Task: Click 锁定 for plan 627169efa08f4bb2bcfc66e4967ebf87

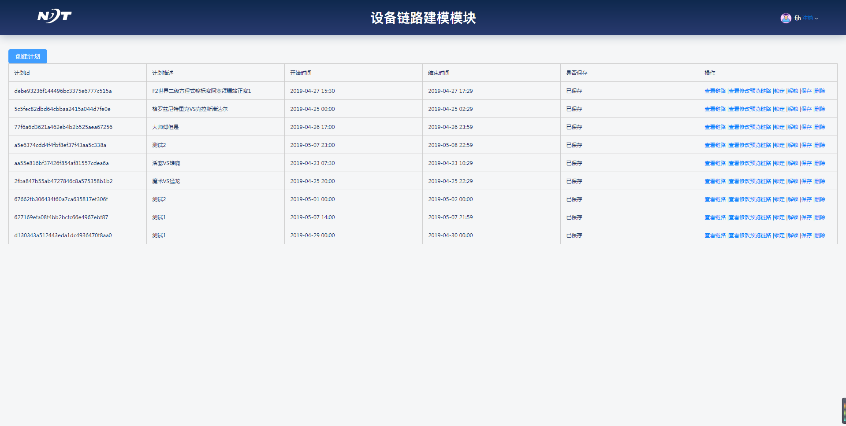Action: click(779, 217)
